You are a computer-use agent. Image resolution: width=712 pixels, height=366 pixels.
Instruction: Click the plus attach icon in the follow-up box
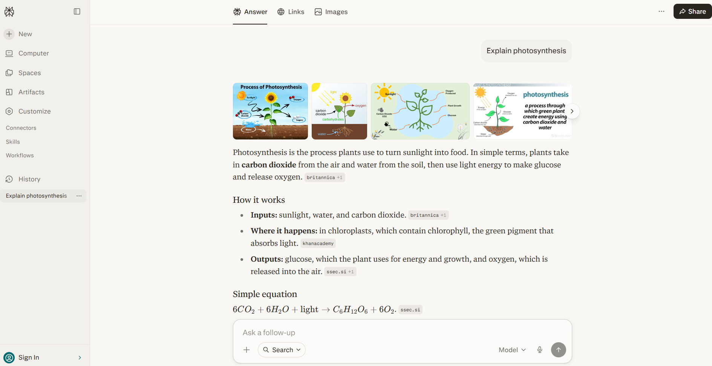[x=247, y=350]
